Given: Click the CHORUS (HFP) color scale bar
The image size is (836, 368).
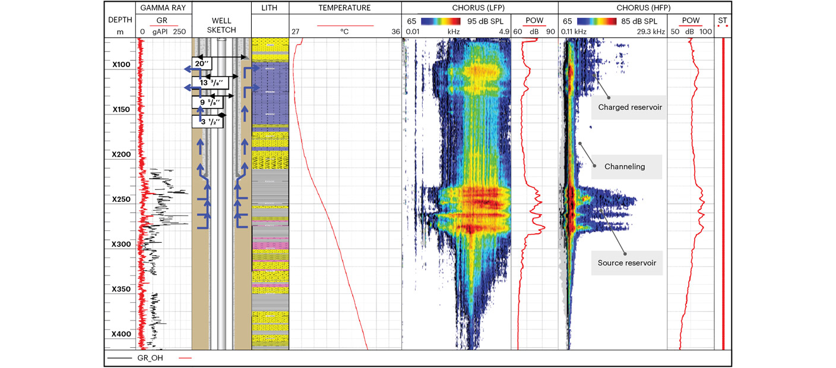Looking at the screenshot, I should pyautogui.click(x=598, y=21).
